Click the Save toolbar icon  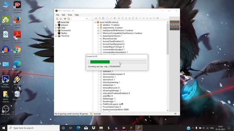(61, 19)
